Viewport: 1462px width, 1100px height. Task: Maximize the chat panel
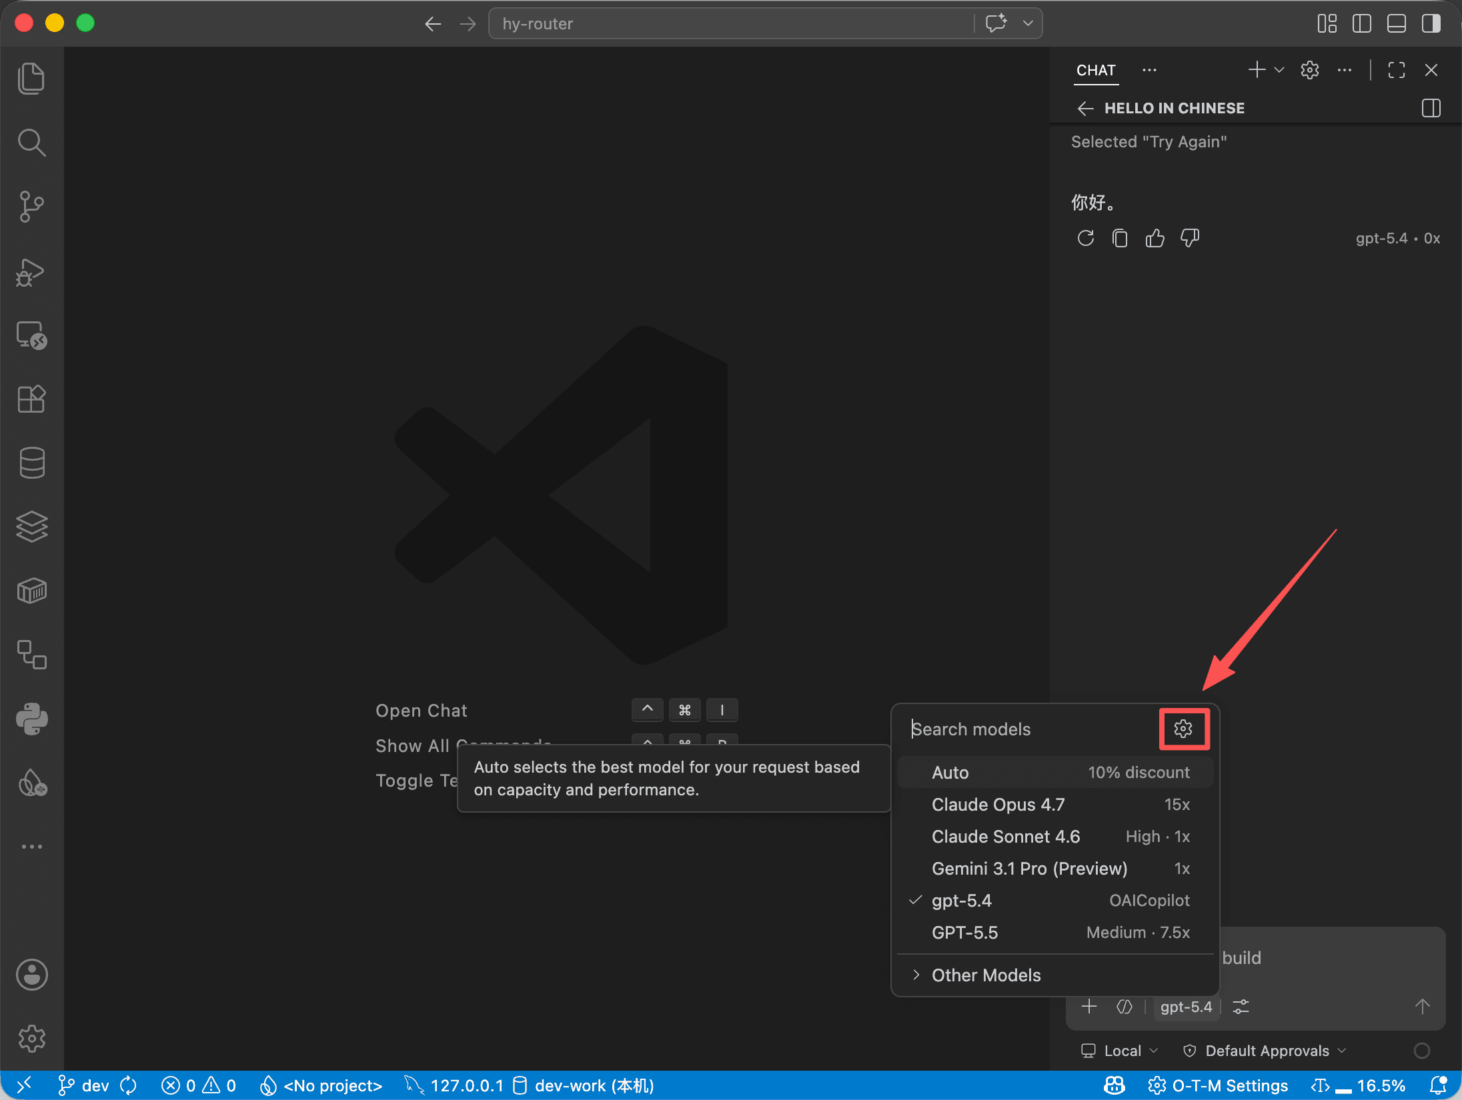pyautogui.click(x=1397, y=70)
